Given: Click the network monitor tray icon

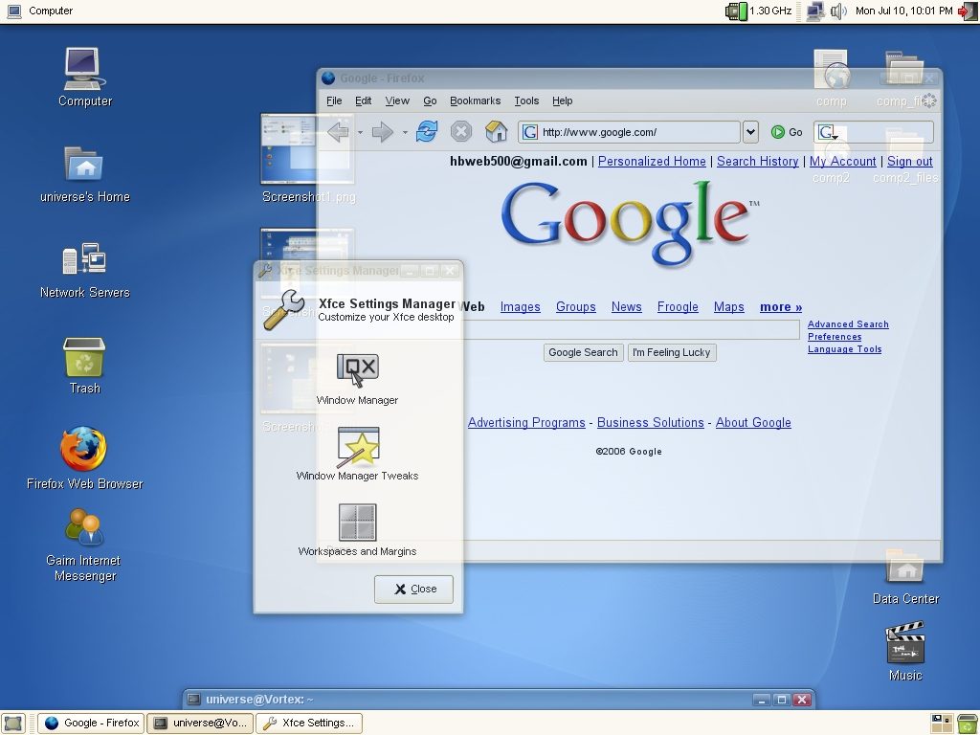Looking at the screenshot, I should [814, 11].
